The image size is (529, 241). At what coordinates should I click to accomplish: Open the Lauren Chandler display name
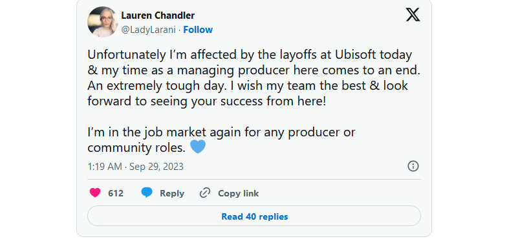[158, 16]
